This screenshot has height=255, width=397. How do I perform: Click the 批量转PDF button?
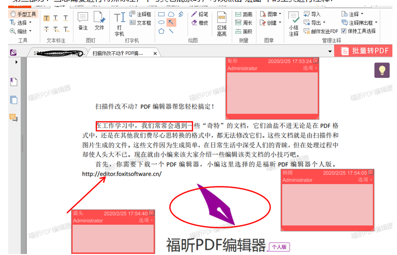coord(364,51)
